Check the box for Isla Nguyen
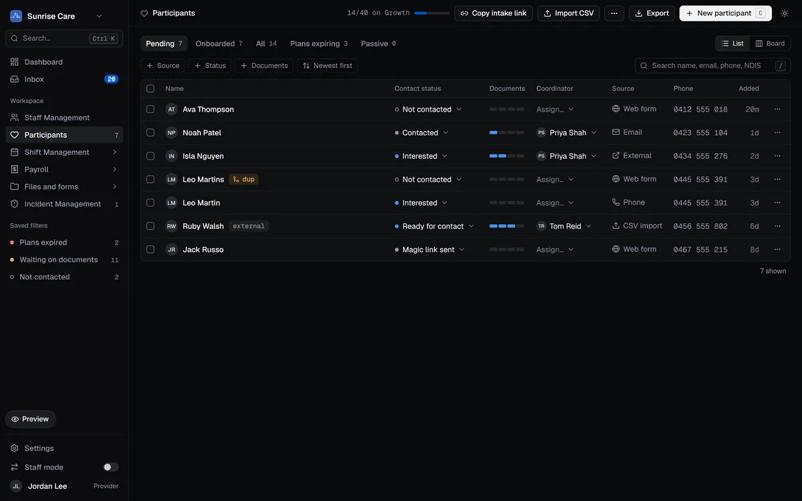The height and width of the screenshot is (501, 802). tap(150, 156)
